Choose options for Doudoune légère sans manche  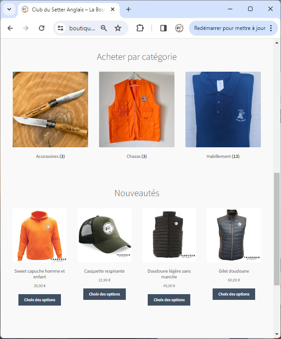[169, 300]
